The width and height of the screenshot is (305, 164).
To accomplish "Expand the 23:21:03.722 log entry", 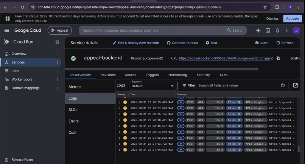I will 119,144.
